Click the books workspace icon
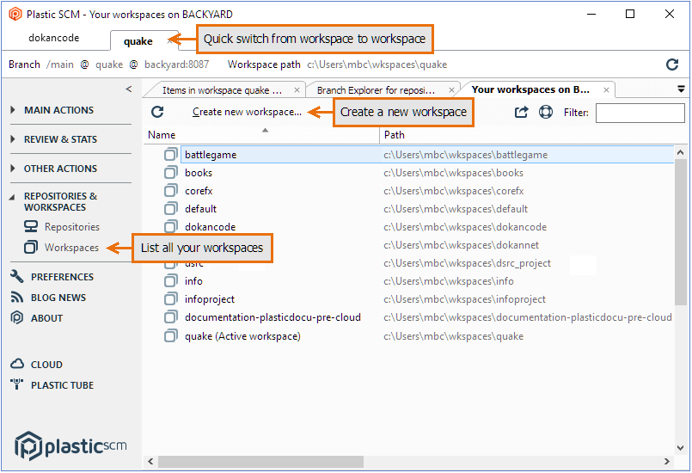 pos(171,172)
